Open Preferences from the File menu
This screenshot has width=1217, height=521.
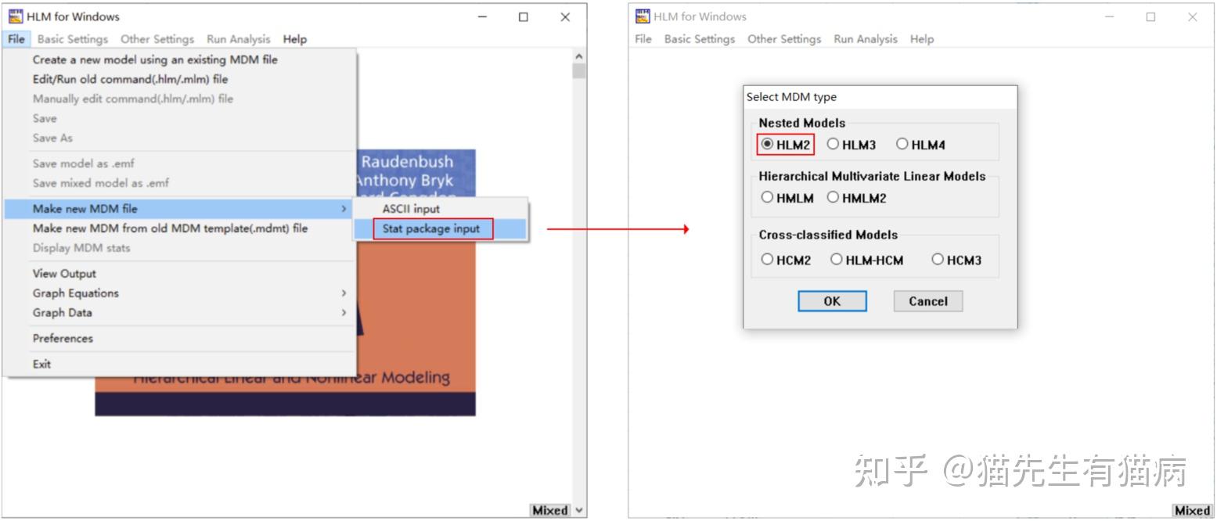point(63,338)
